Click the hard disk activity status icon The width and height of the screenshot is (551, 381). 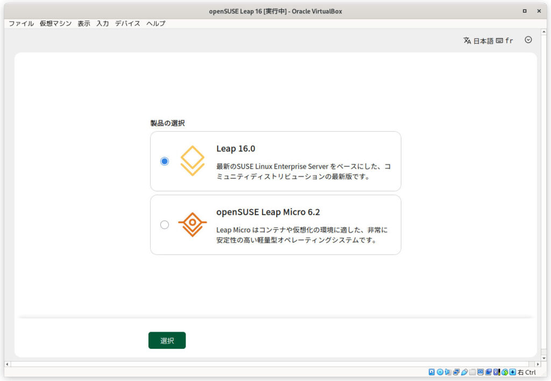click(x=432, y=372)
